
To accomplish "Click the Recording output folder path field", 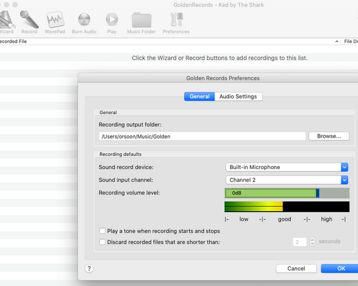I will 202,136.
